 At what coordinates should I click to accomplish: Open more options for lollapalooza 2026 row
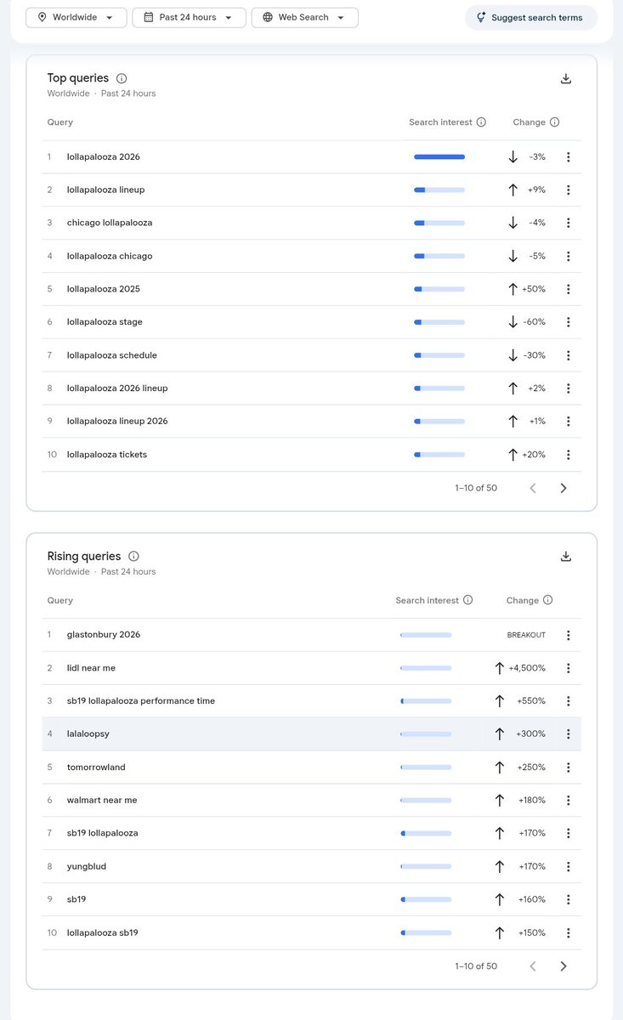[x=568, y=157]
